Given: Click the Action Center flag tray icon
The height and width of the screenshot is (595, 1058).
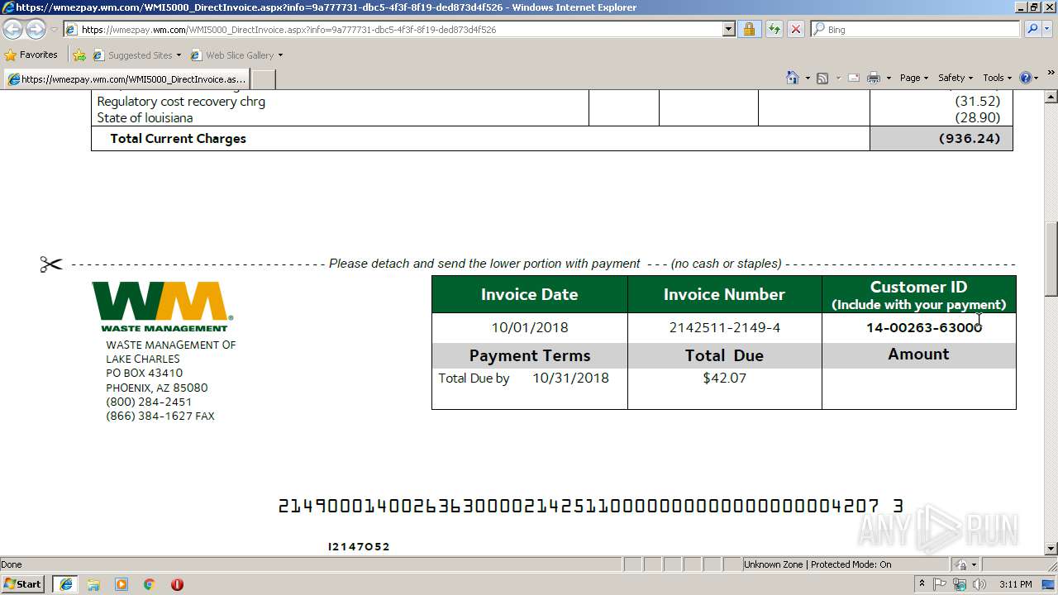Looking at the screenshot, I should [x=940, y=584].
